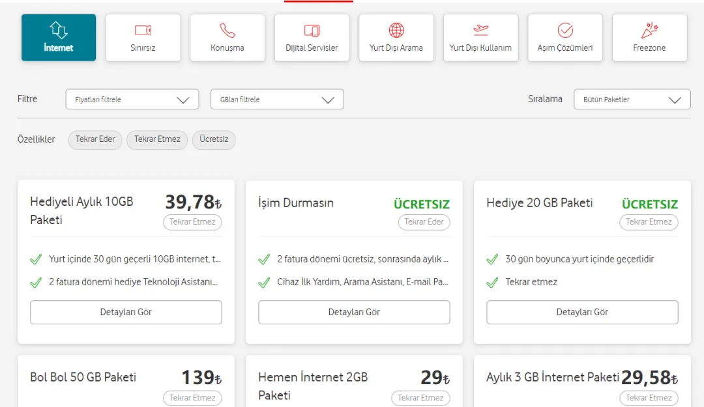Click the Hediyeli Aylık 10GB Paketi title

point(81,210)
